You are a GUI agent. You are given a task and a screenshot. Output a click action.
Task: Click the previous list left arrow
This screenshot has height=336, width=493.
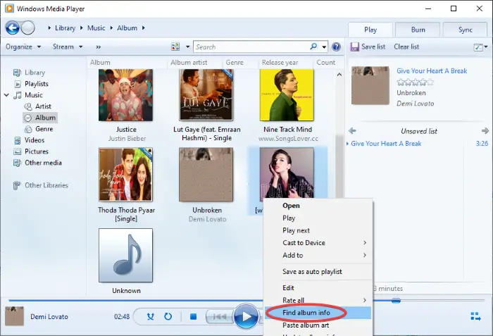pos(352,130)
